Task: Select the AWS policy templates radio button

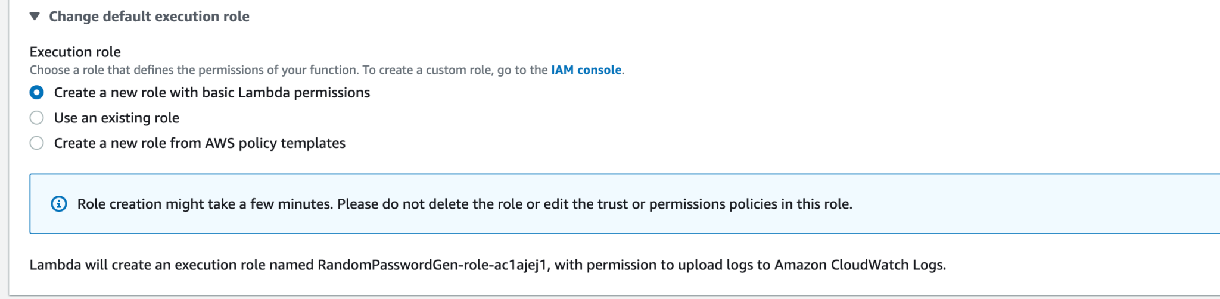Action: click(x=37, y=143)
